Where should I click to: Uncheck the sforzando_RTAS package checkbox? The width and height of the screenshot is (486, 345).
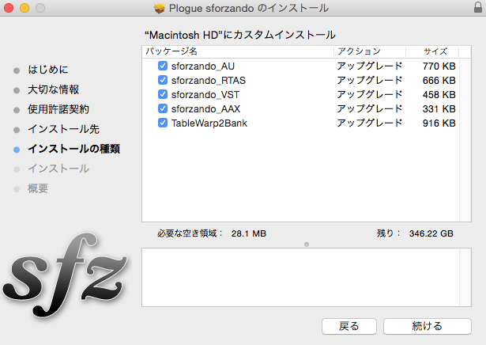[x=163, y=80]
